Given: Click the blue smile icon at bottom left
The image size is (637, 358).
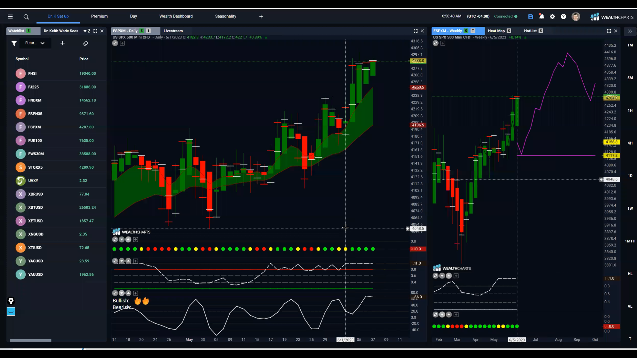Looking at the screenshot, I should pyautogui.click(x=11, y=311).
